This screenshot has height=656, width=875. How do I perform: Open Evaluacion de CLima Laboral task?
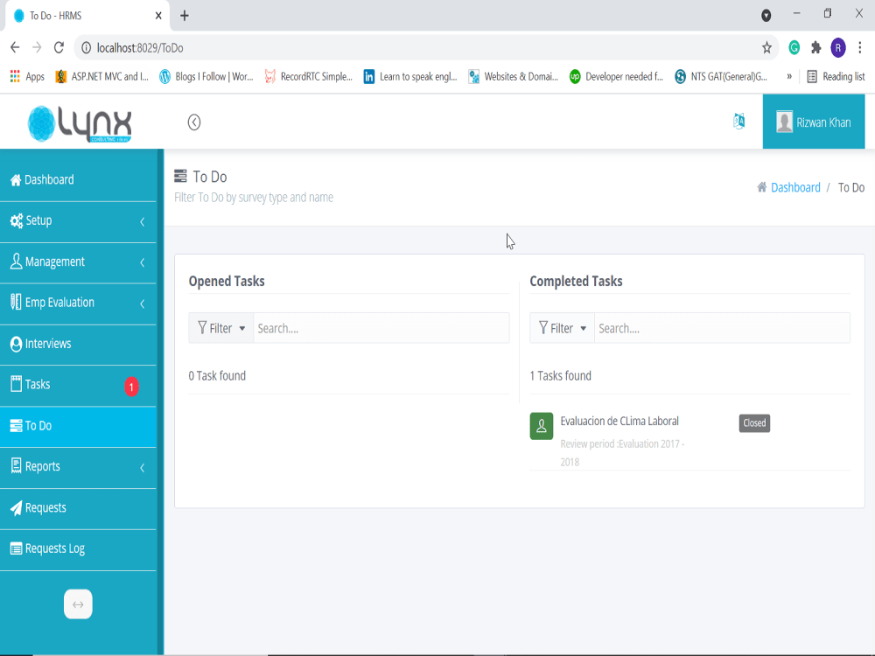click(619, 422)
